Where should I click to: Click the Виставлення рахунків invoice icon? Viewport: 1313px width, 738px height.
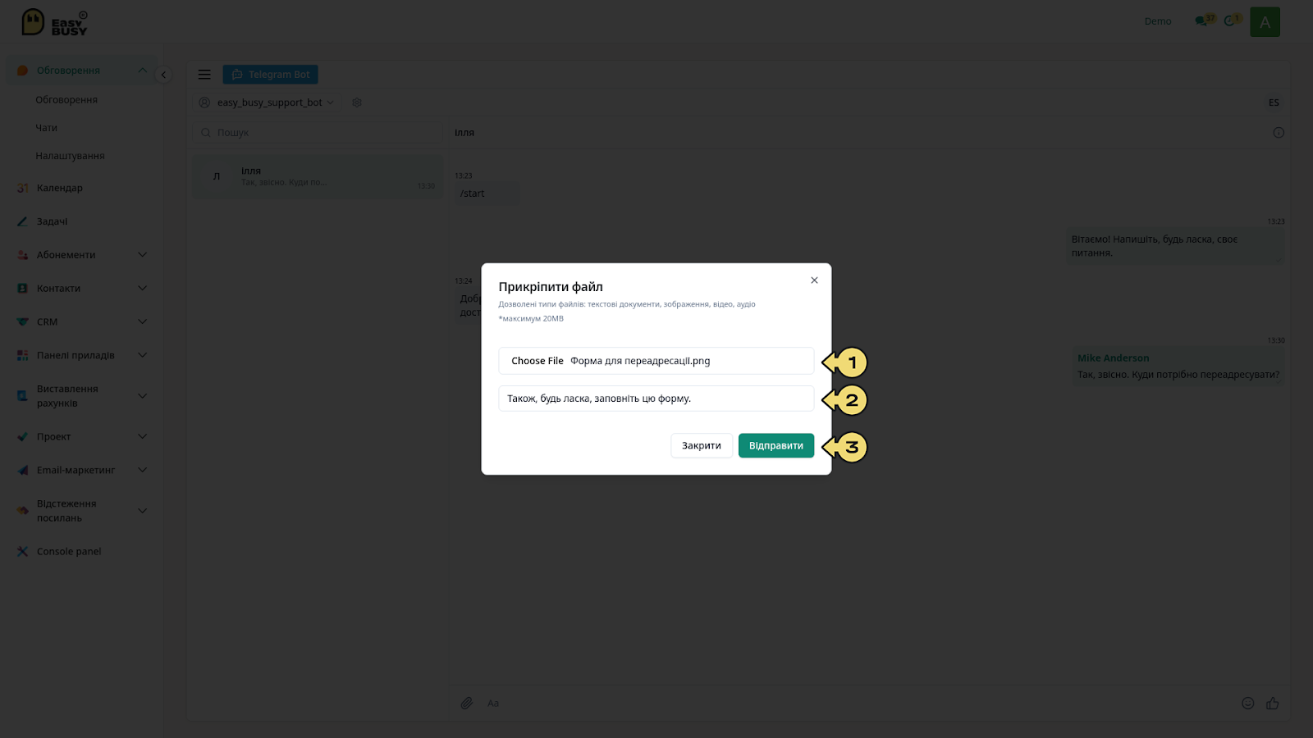click(x=22, y=396)
